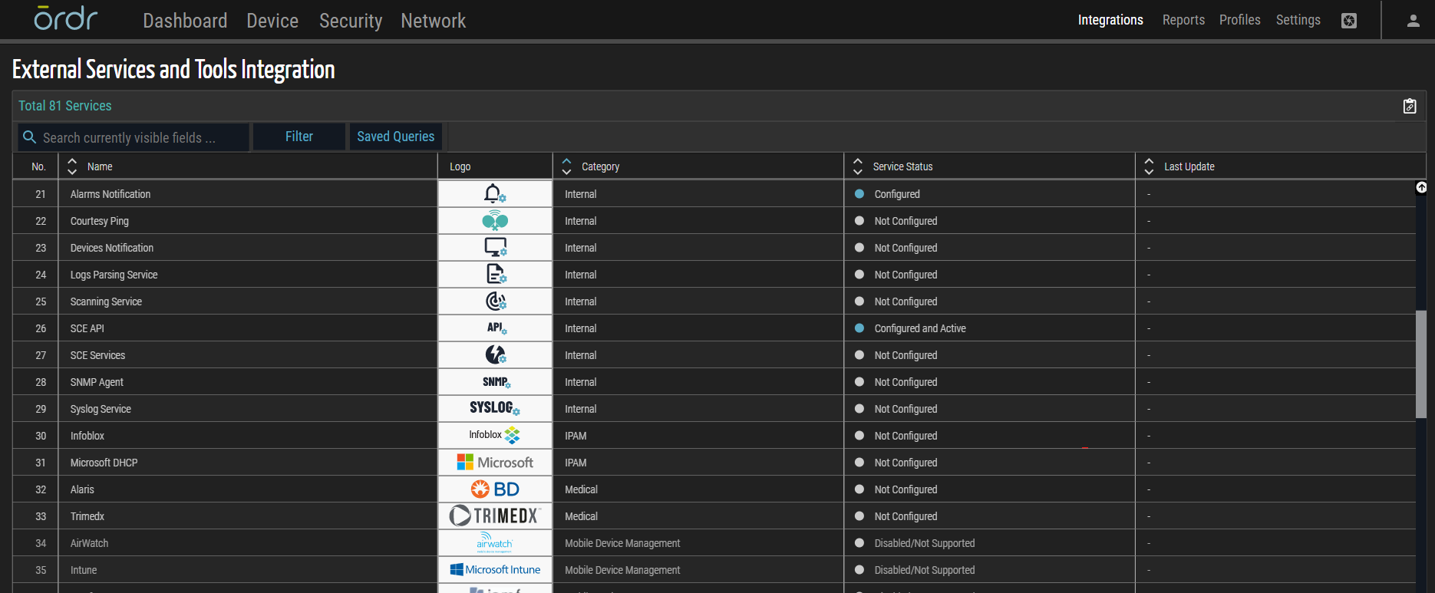This screenshot has width=1435, height=593.
Task: Click the Courtesy Ping paddle logo
Action: point(495,221)
